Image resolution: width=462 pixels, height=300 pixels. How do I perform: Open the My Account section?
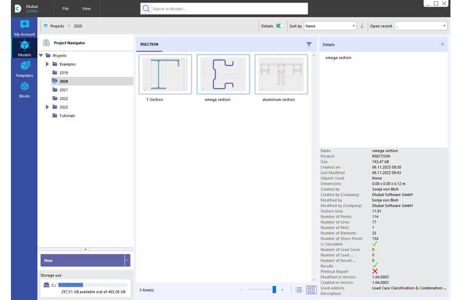(x=24, y=28)
